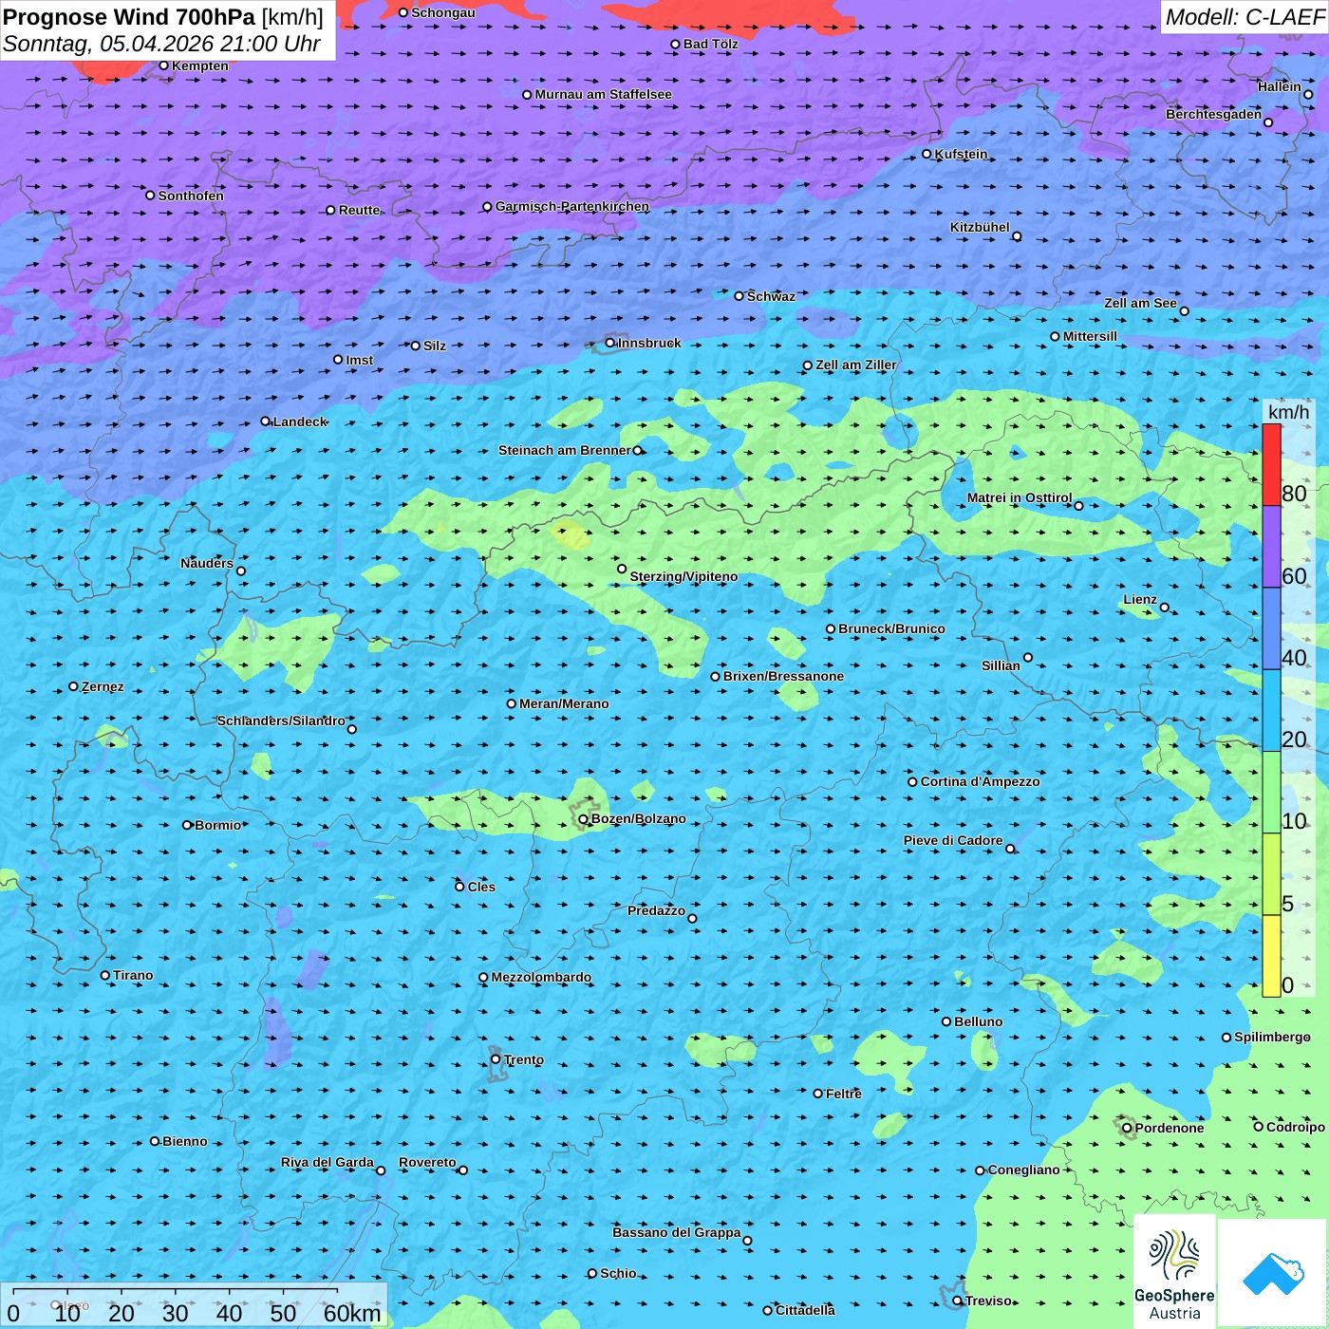Click the Trento city marker
This screenshot has width=1329, height=1329.
(x=496, y=1059)
